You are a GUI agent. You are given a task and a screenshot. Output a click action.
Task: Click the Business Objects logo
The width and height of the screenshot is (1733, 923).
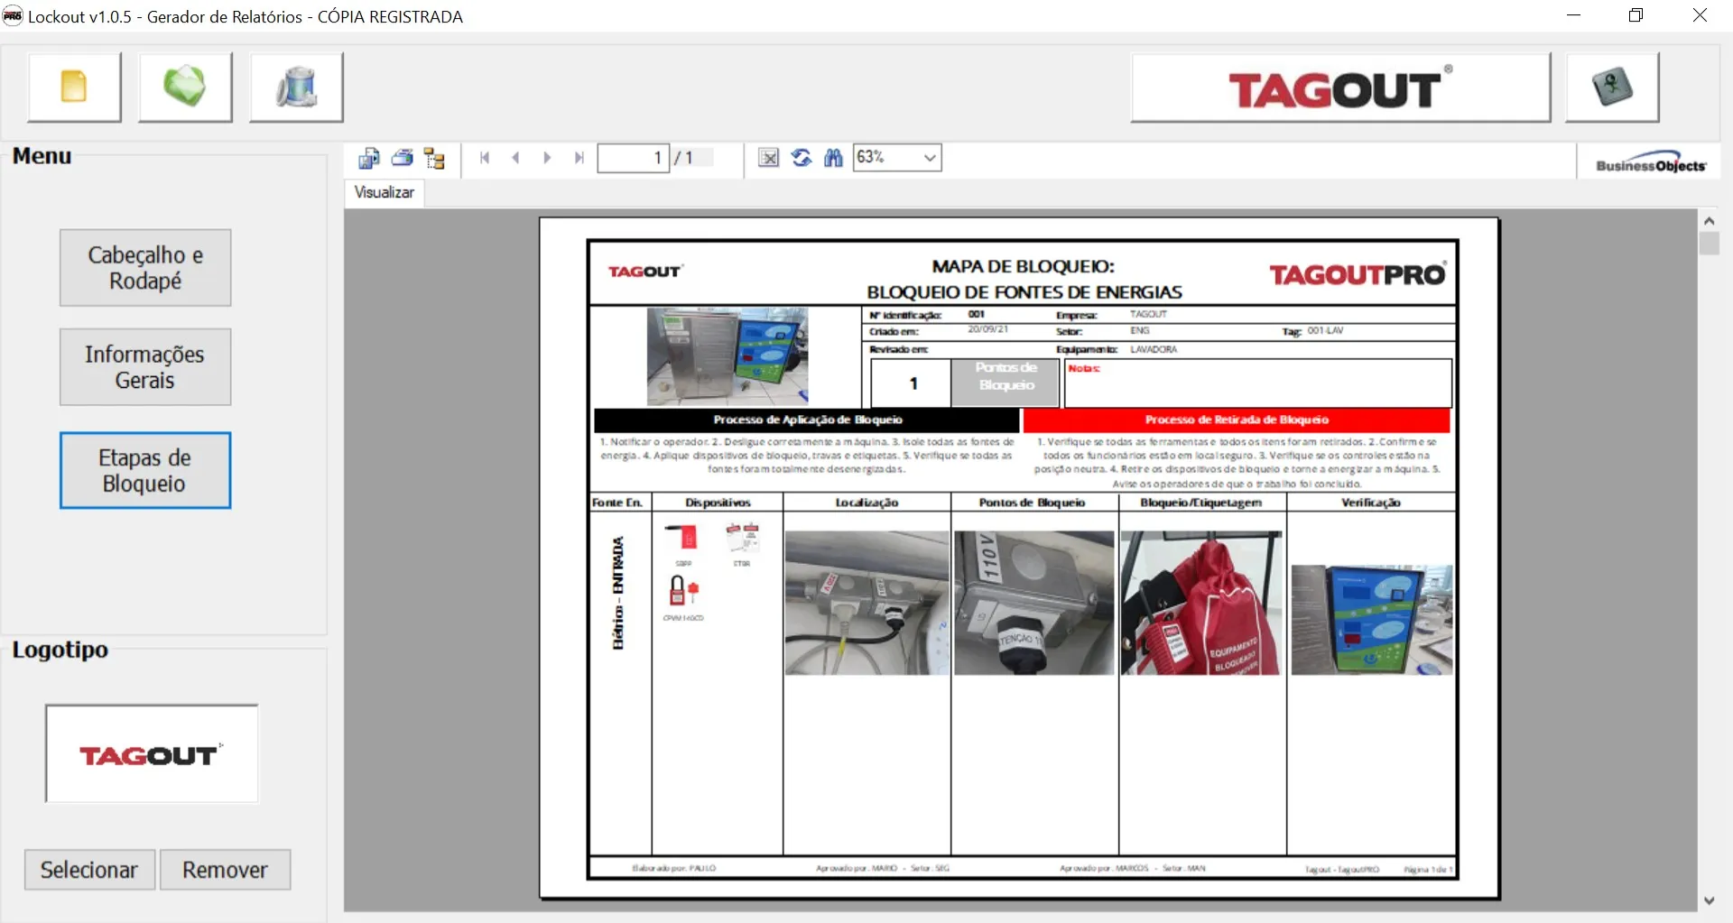pyautogui.click(x=1651, y=162)
